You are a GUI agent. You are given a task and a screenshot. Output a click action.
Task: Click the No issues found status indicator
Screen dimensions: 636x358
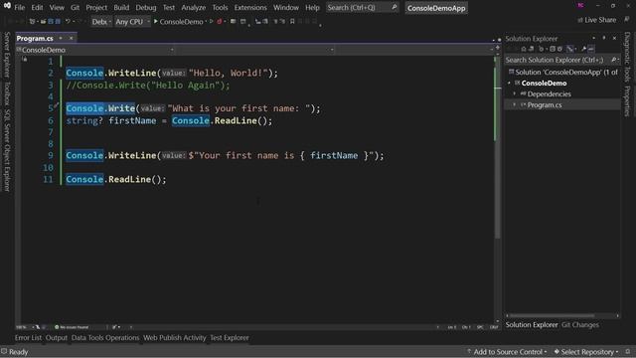point(72,327)
